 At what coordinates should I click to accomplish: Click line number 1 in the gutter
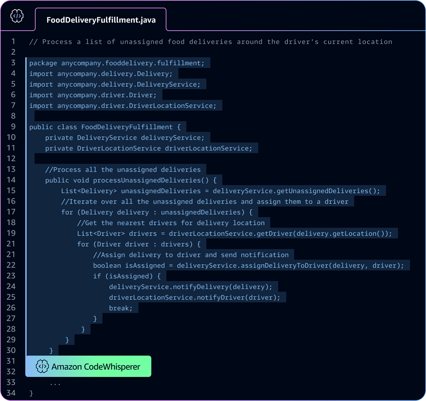click(x=13, y=41)
